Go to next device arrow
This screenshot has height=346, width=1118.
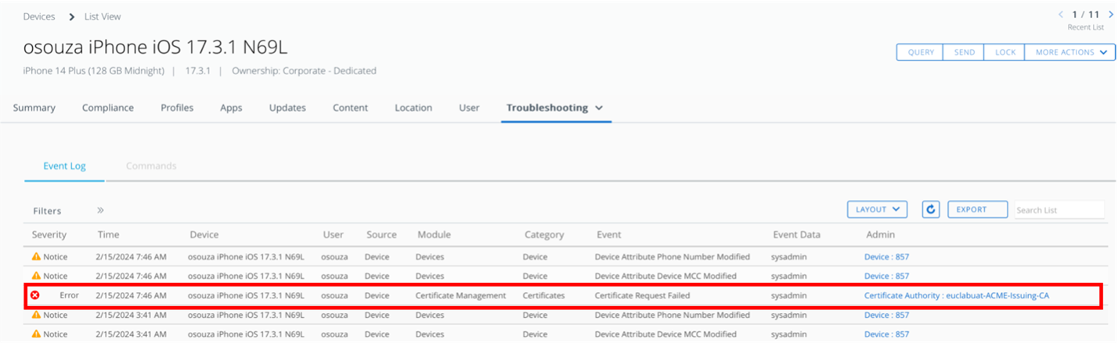1110,14
